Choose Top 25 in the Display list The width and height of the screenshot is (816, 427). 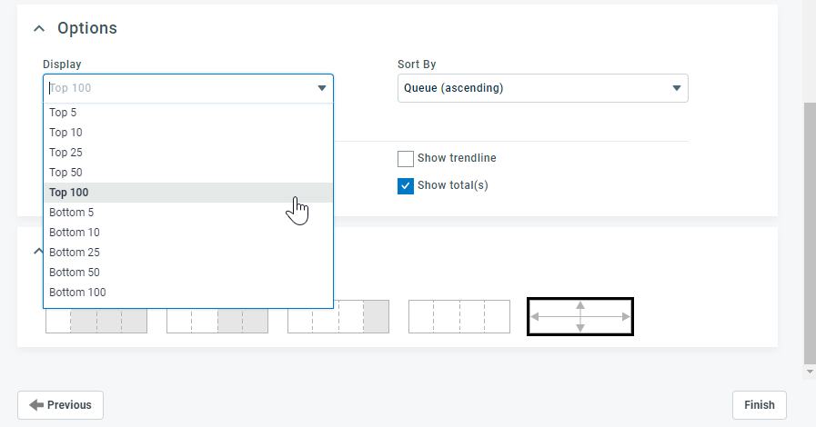point(65,153)
